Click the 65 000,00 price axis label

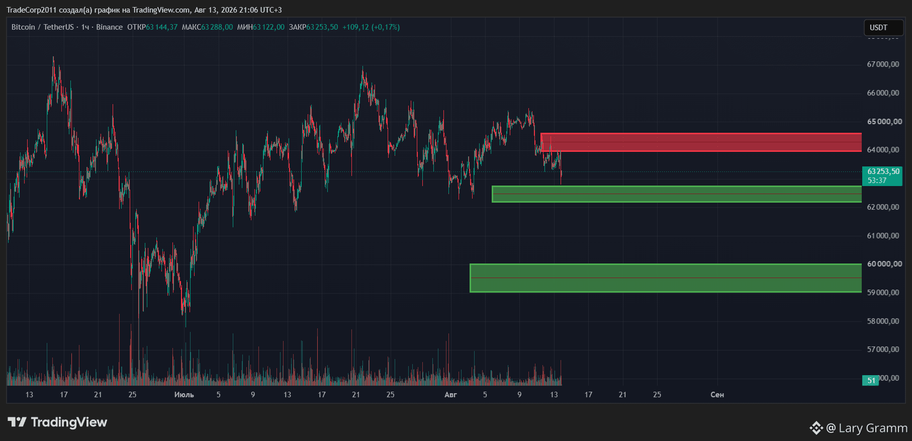point(884,122)
